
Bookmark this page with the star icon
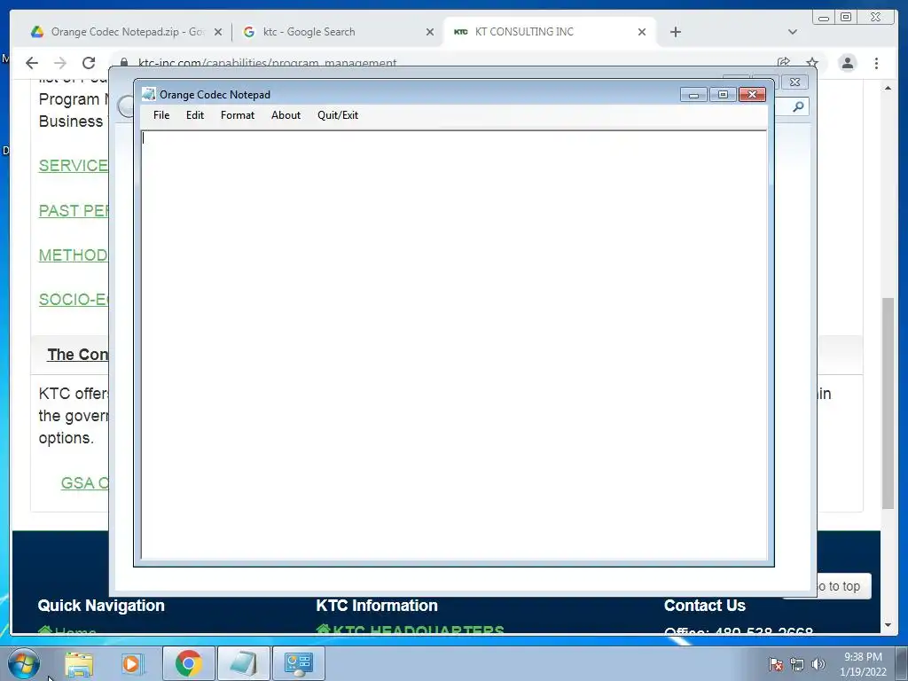pos(812,63)
